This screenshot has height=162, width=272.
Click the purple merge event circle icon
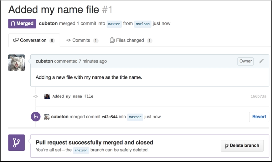pos(36,117)
